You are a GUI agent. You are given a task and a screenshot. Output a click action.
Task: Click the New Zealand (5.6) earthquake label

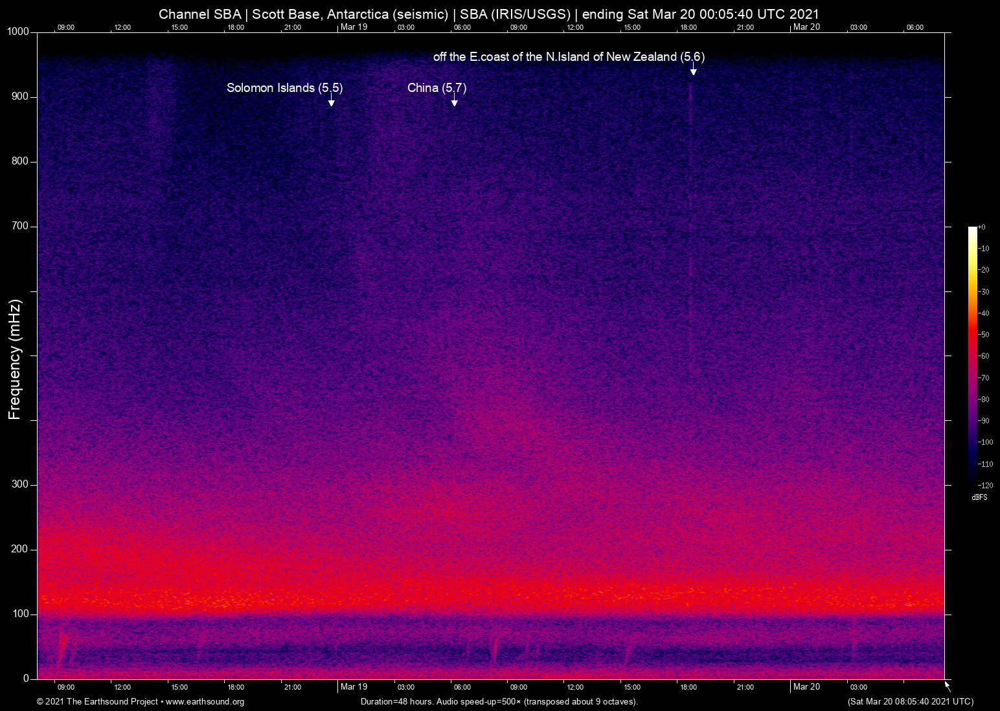coord(569,56)
